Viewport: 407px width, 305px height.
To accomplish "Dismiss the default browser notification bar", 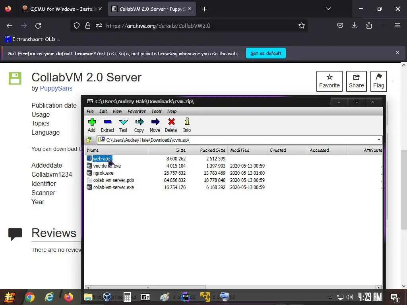I will coord(397,53).
